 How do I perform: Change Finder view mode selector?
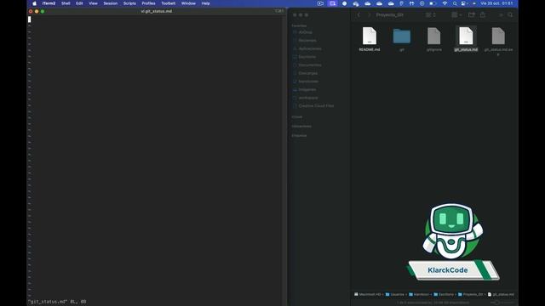431,15
